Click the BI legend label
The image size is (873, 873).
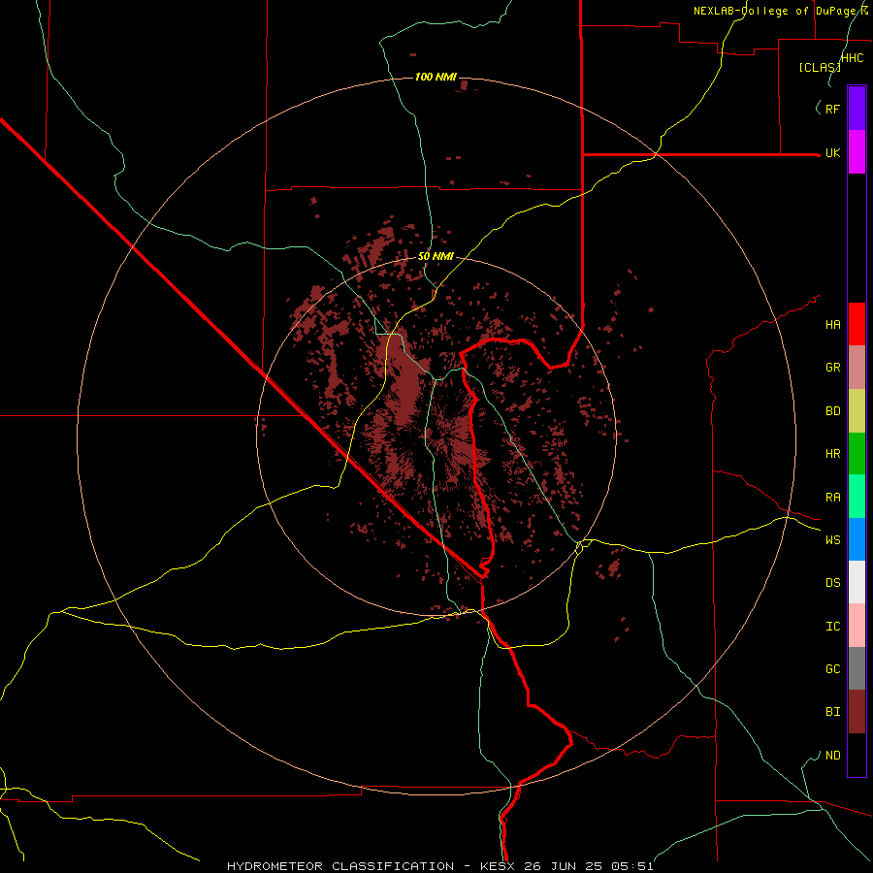(832, 712)
